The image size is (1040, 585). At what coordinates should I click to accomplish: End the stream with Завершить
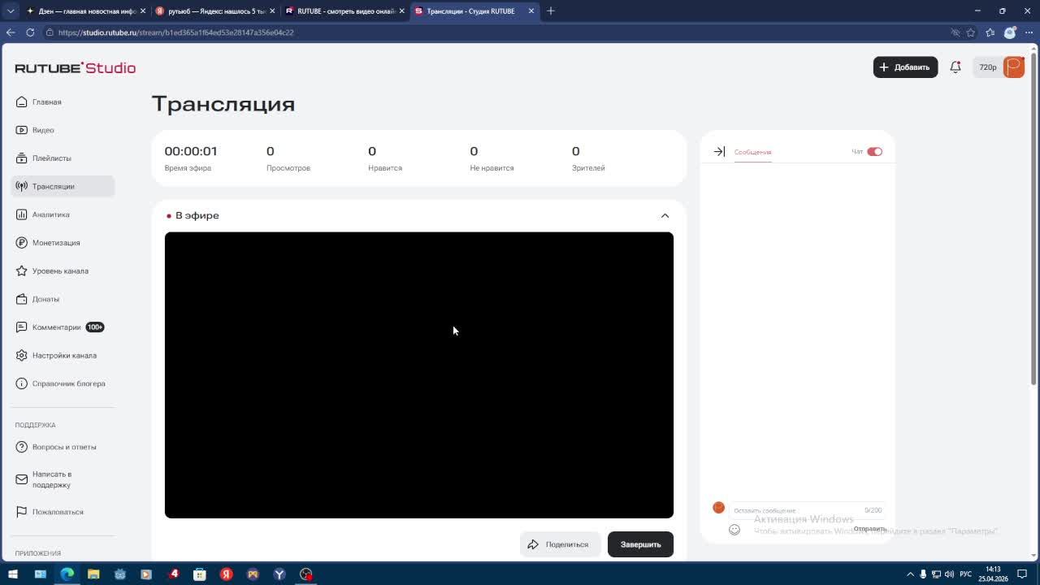tap(640, 544)
